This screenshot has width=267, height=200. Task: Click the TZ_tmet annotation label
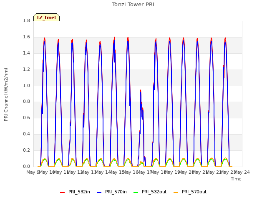coord(46,17)
